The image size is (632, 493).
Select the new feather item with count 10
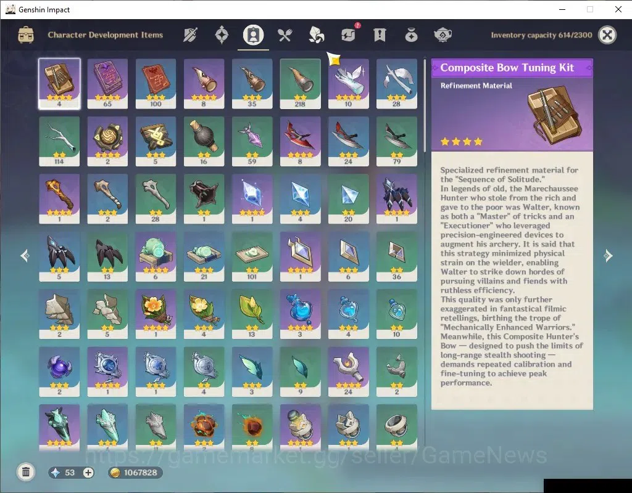(x=348, y=84)
